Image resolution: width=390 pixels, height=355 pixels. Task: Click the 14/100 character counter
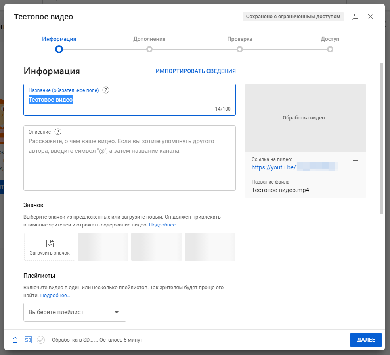coord(223,109)
